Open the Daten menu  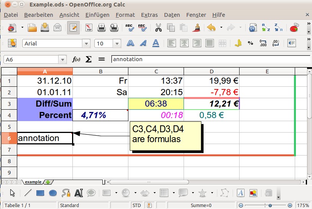coord(172,15)
